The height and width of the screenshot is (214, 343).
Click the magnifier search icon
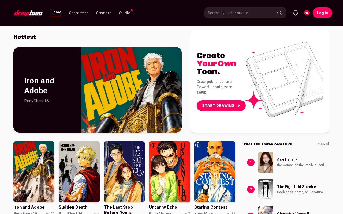pos(279,13)
